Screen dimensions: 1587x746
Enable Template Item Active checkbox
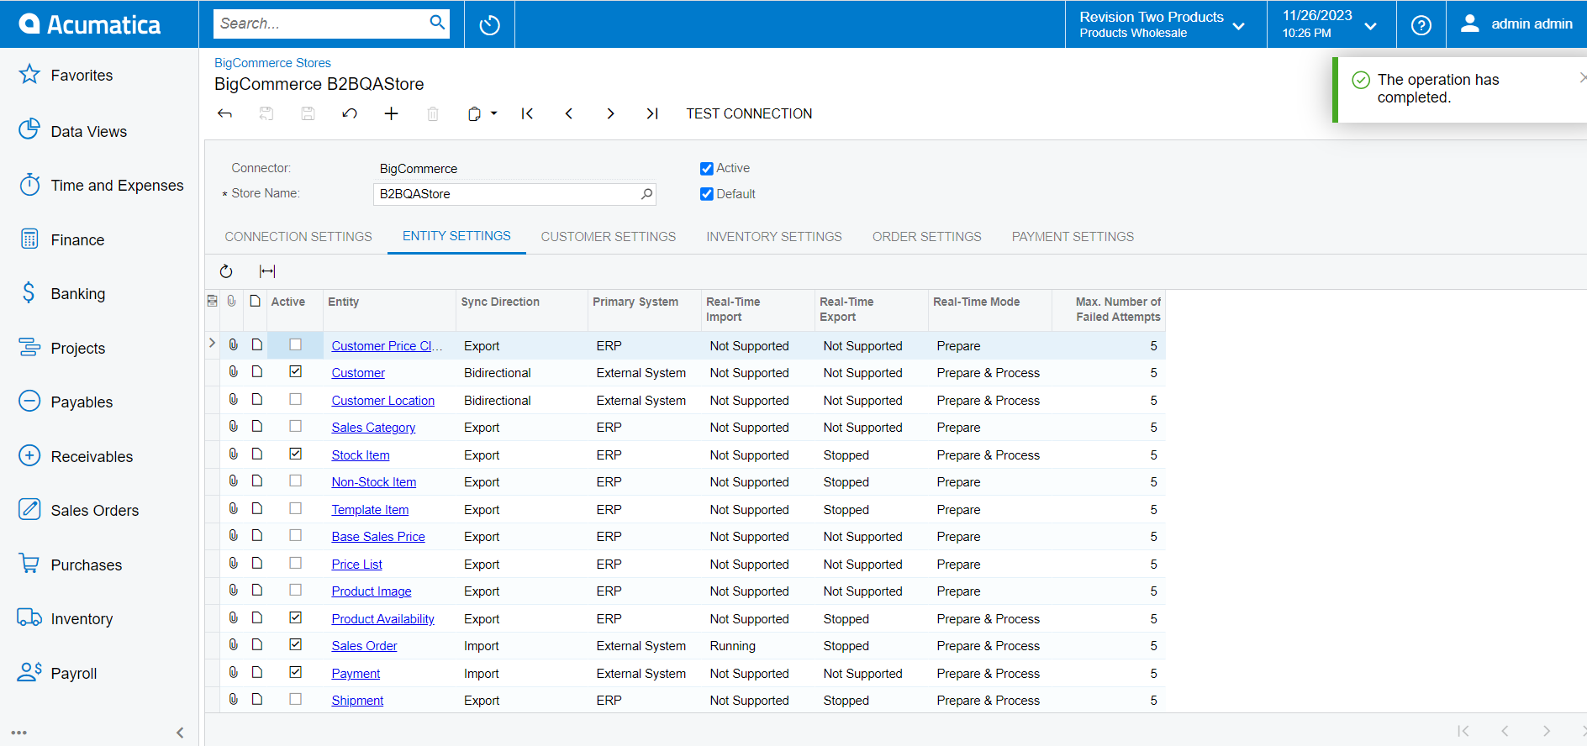295,508
